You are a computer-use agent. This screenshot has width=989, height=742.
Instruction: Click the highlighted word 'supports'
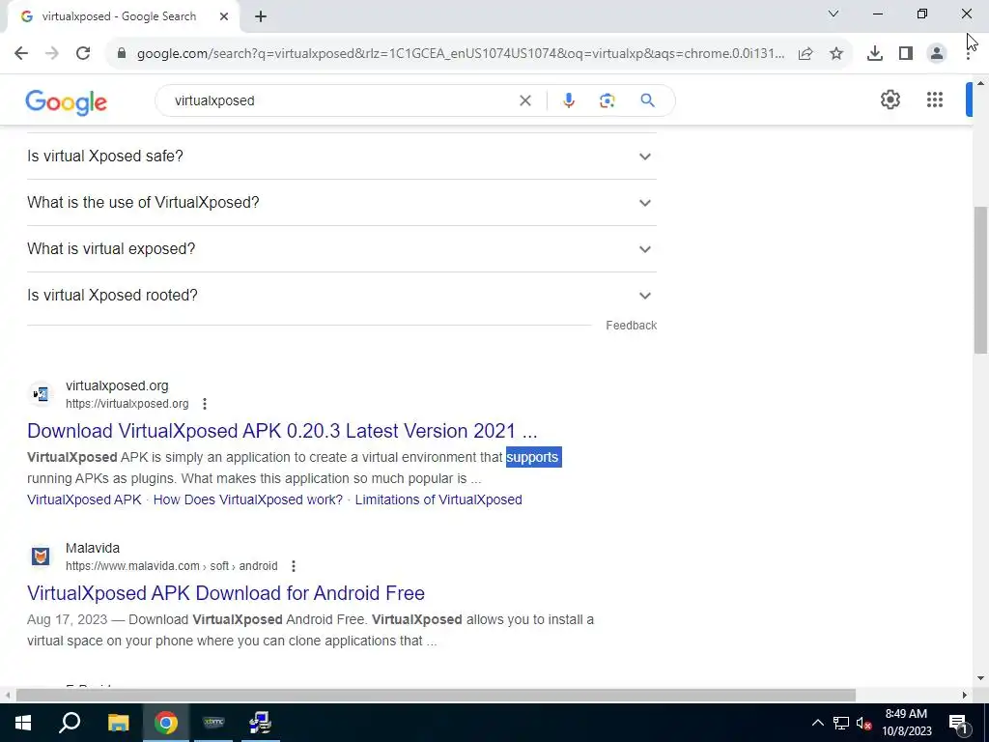[x=533, y=457]
